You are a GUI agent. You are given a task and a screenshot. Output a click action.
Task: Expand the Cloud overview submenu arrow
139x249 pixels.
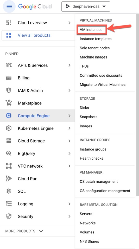[x=69, y=23]
